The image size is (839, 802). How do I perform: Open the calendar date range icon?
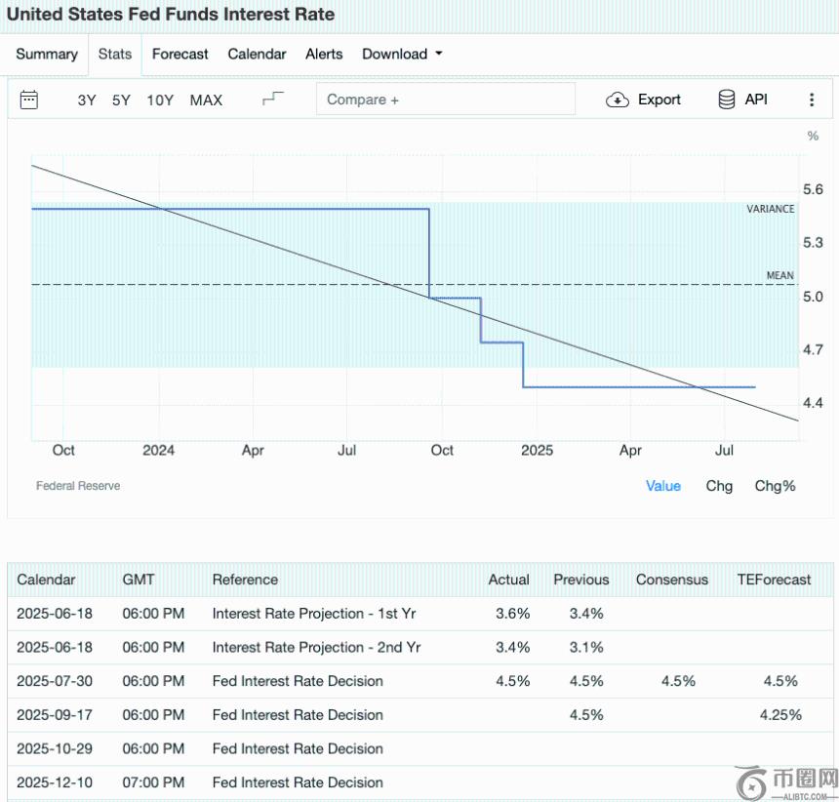29,100
